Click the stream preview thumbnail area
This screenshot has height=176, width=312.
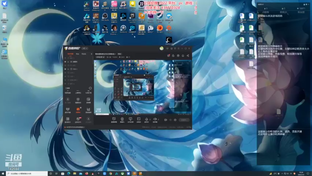143,87
